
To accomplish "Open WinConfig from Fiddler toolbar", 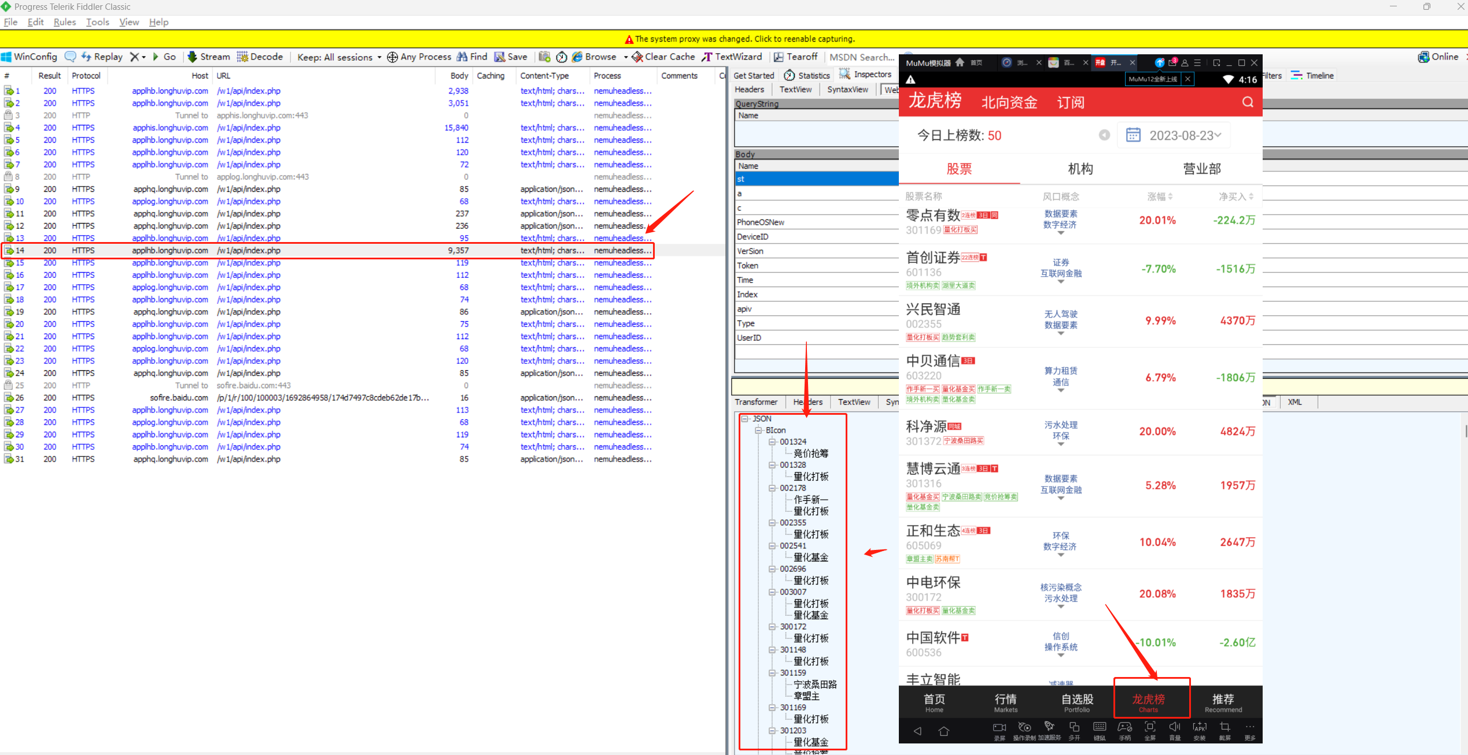I will pos(29,57).
